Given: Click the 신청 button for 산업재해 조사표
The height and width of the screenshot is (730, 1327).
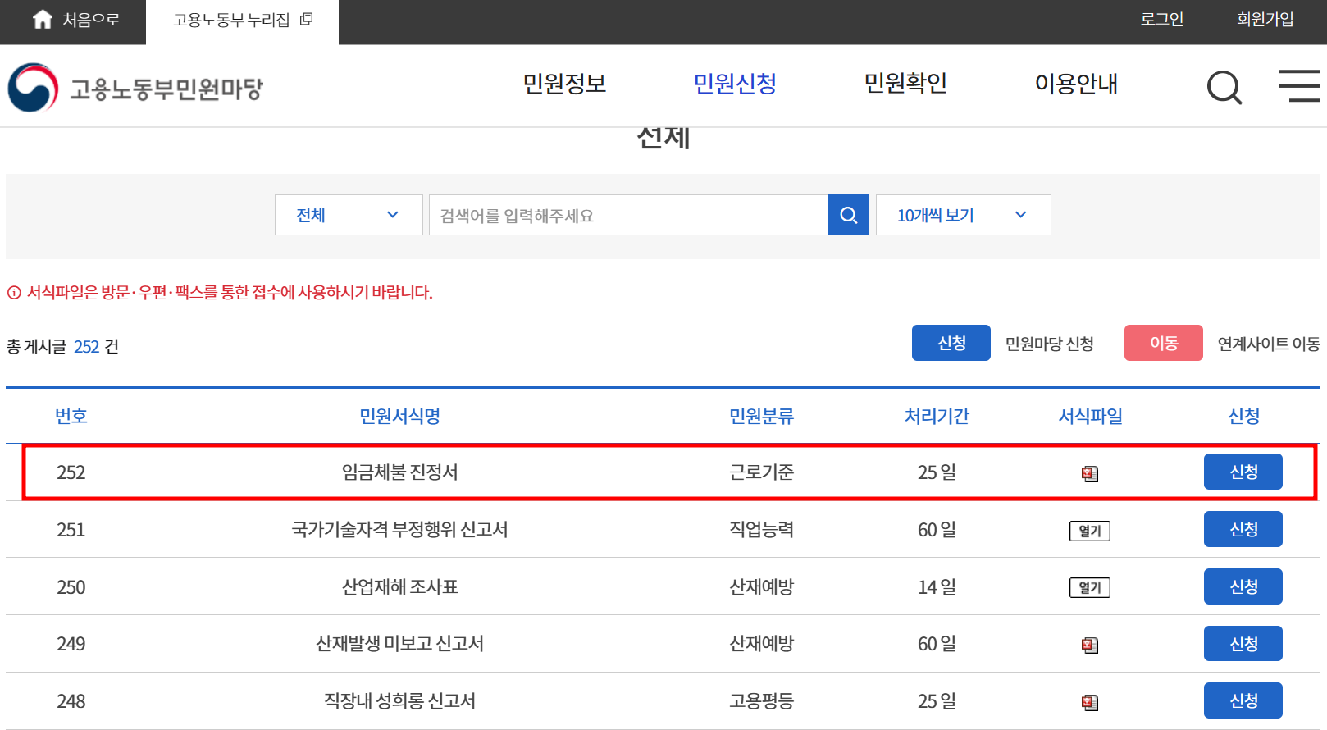Looking at the screenshot, I should click(x=1243, y=586).
